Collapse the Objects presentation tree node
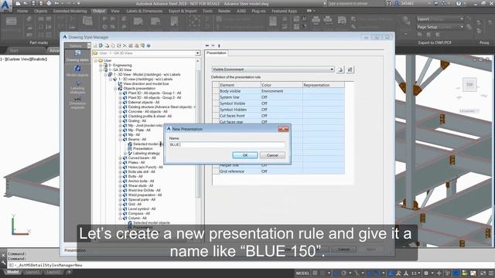Image resolution: width=495 pixels, height=278 pixels. [x=115, y=89]
